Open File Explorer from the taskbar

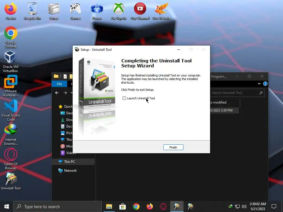click(x=109, y=206)
